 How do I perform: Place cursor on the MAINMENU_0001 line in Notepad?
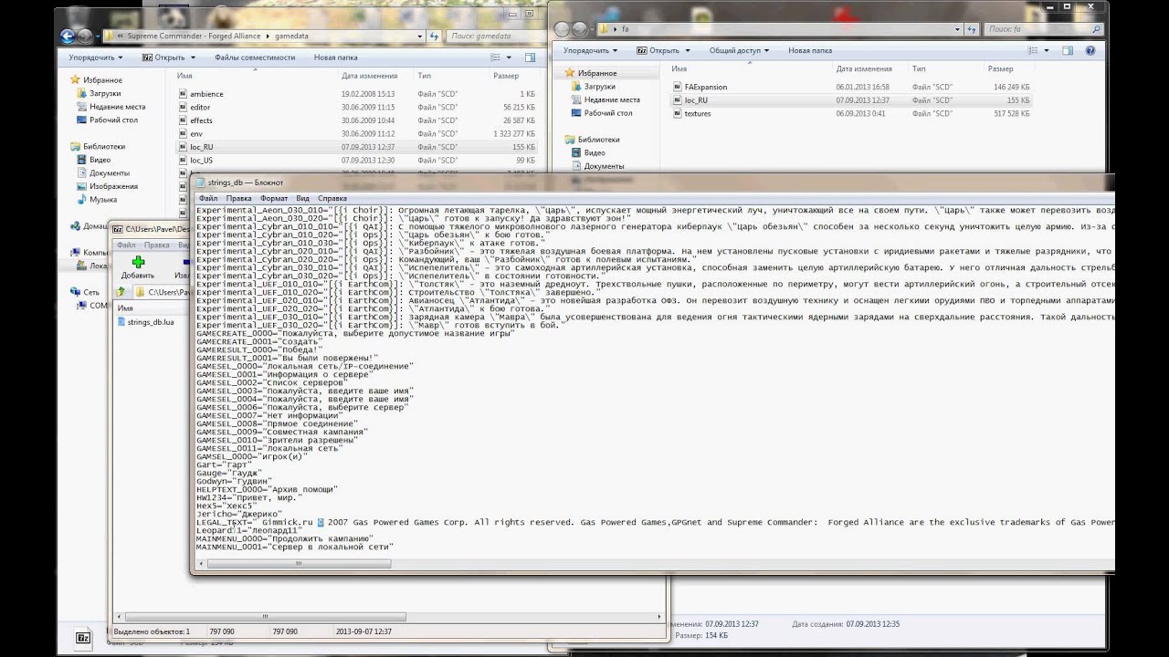pos(295,547)
